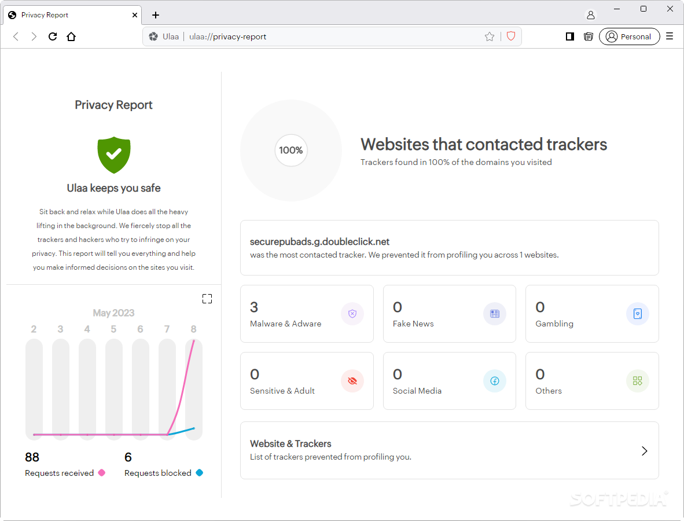The width and height of the screenshot is (684, 521).
Task: Open the Social Media card
Action: tap(449, 381)
